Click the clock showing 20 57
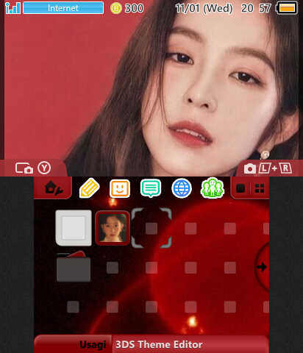 coord(256,9)
